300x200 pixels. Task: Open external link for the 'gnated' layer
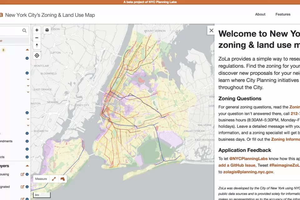(x=22, y=187)
